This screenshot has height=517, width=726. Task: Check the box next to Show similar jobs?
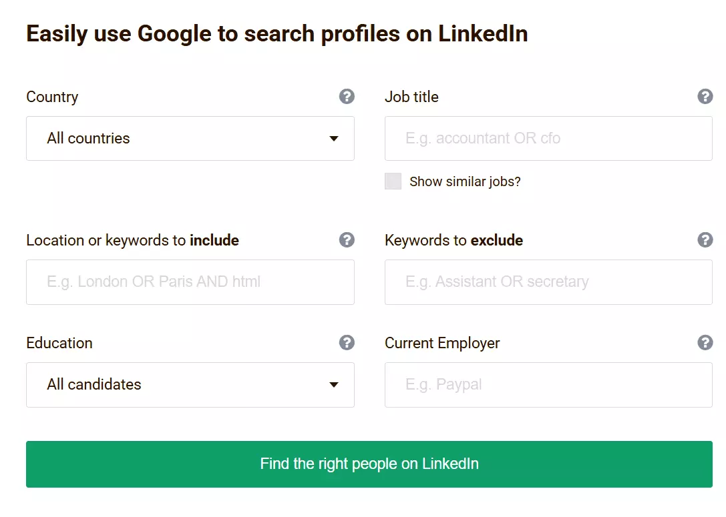click(x=393, y=181)
